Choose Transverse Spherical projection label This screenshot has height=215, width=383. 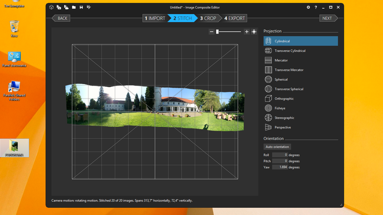289,89
